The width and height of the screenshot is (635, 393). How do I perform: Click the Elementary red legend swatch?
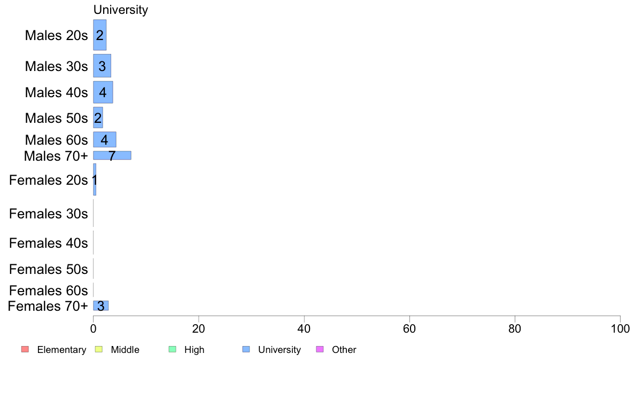click(25, 349)
